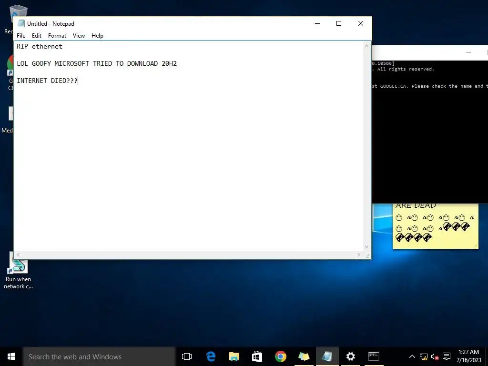The height and width of the screenshot is (366, 488).
Task: Click the Notepad taskbar button
Action: tap(327, 356)
